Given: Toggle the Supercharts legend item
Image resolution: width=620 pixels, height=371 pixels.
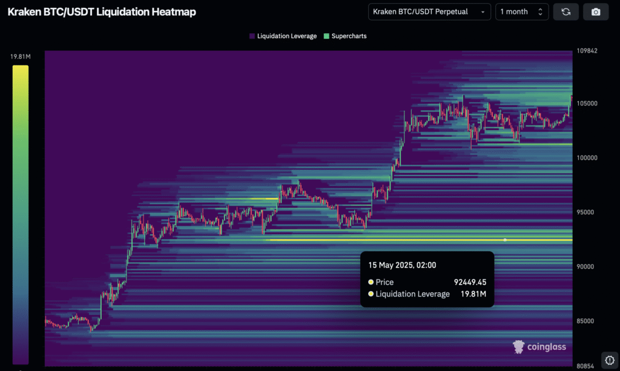Looking at the screenshot, I should tap(345, 36).
